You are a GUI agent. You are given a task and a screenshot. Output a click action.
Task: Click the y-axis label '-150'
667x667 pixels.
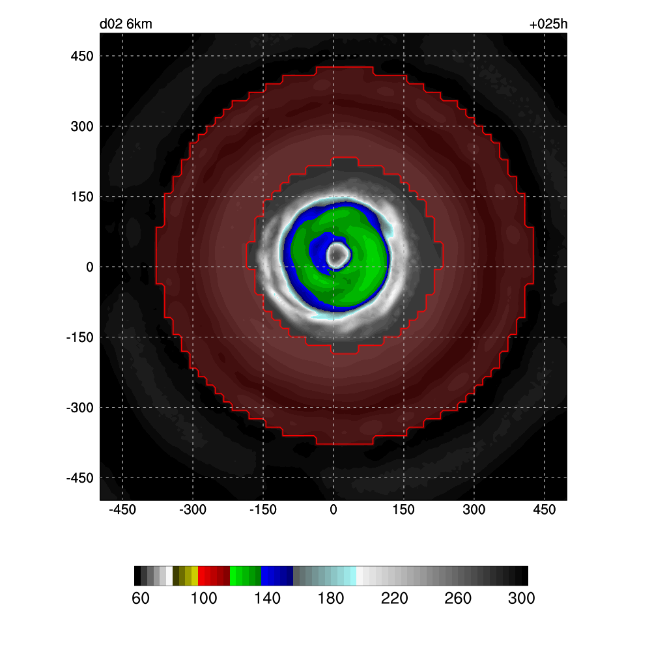click(79, 337)
